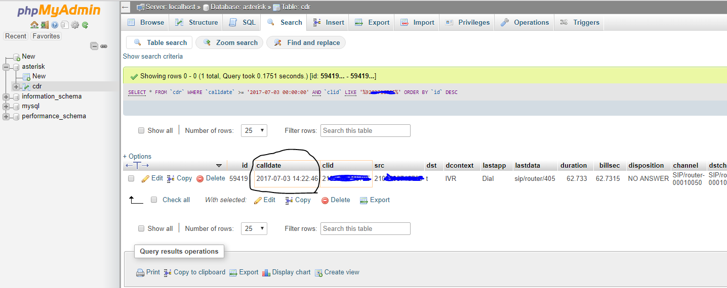Collapse the asterisk database node
Image resolution: width=727 pixels, height=288 pixels.
point(6,67)
